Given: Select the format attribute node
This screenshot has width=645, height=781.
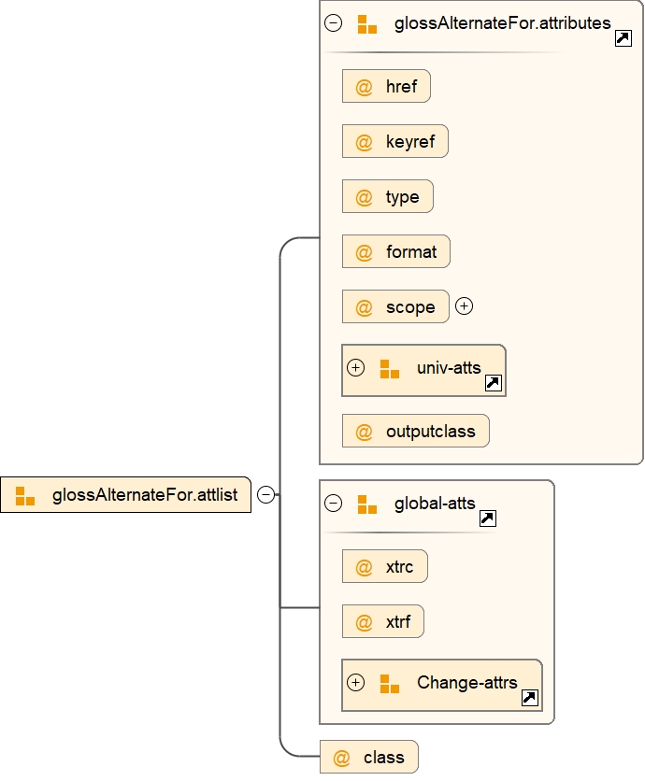Looking at the screenshot, I should click(x=396, y=252).
